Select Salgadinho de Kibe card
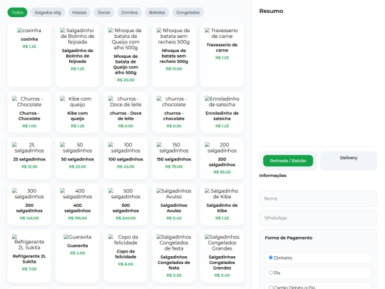The height and width of the screenshot is (289, 385). [222, 205]
